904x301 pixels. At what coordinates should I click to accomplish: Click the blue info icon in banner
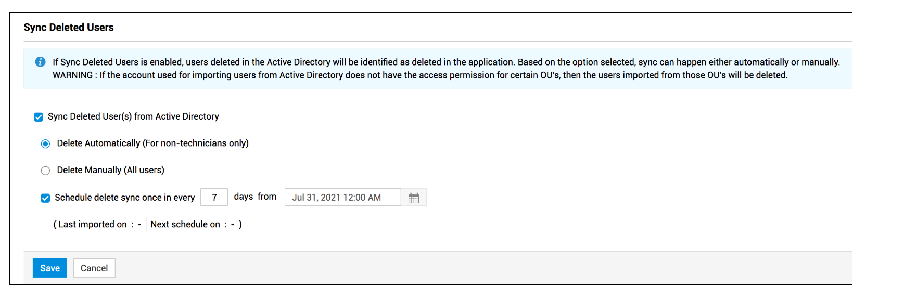coord(40,62)
